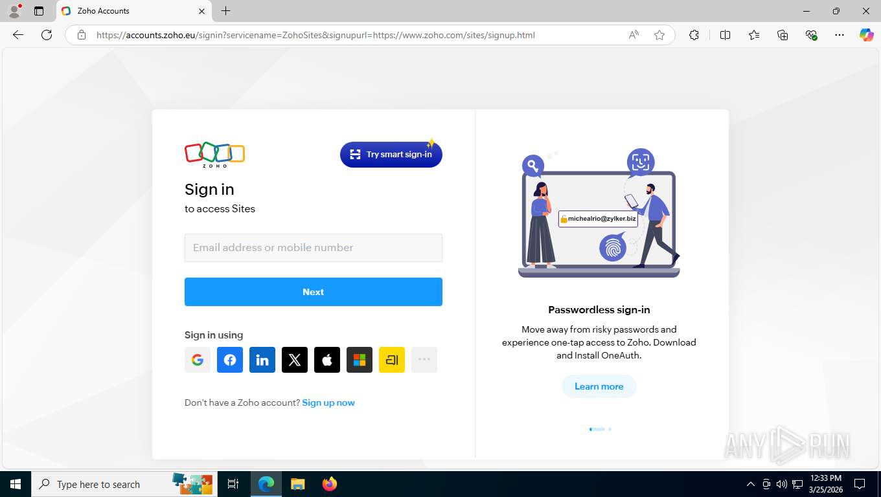Open the Sign up now link
Image resolution: width=881 pixels, height=497 pixels.
click(328, 403)
